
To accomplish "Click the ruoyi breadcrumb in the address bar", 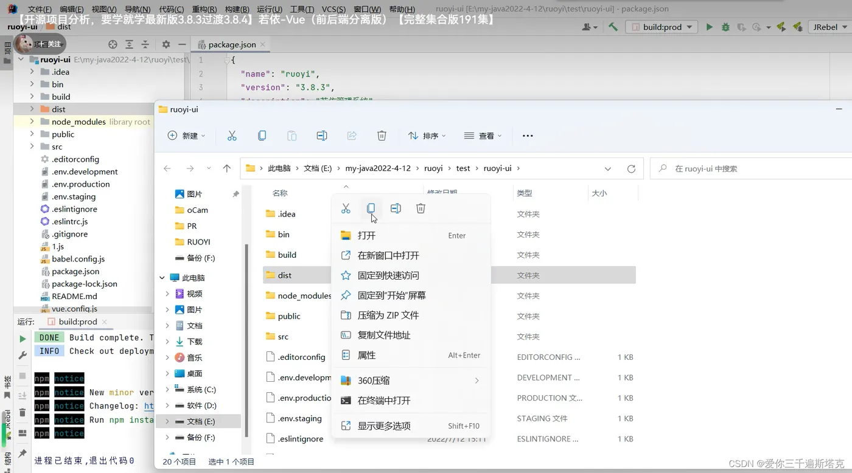I will 433,168.
